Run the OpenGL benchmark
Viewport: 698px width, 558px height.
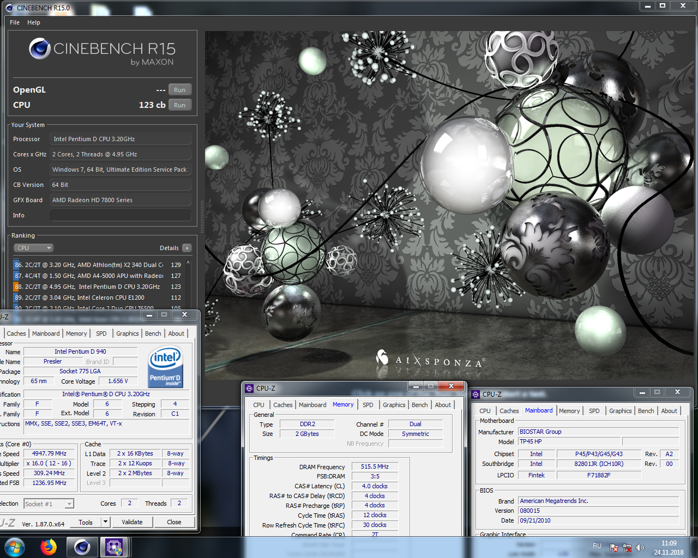coord(180,90)
